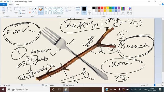164x92 pixels.
Task: Click the Crop button
Action: 22,8
